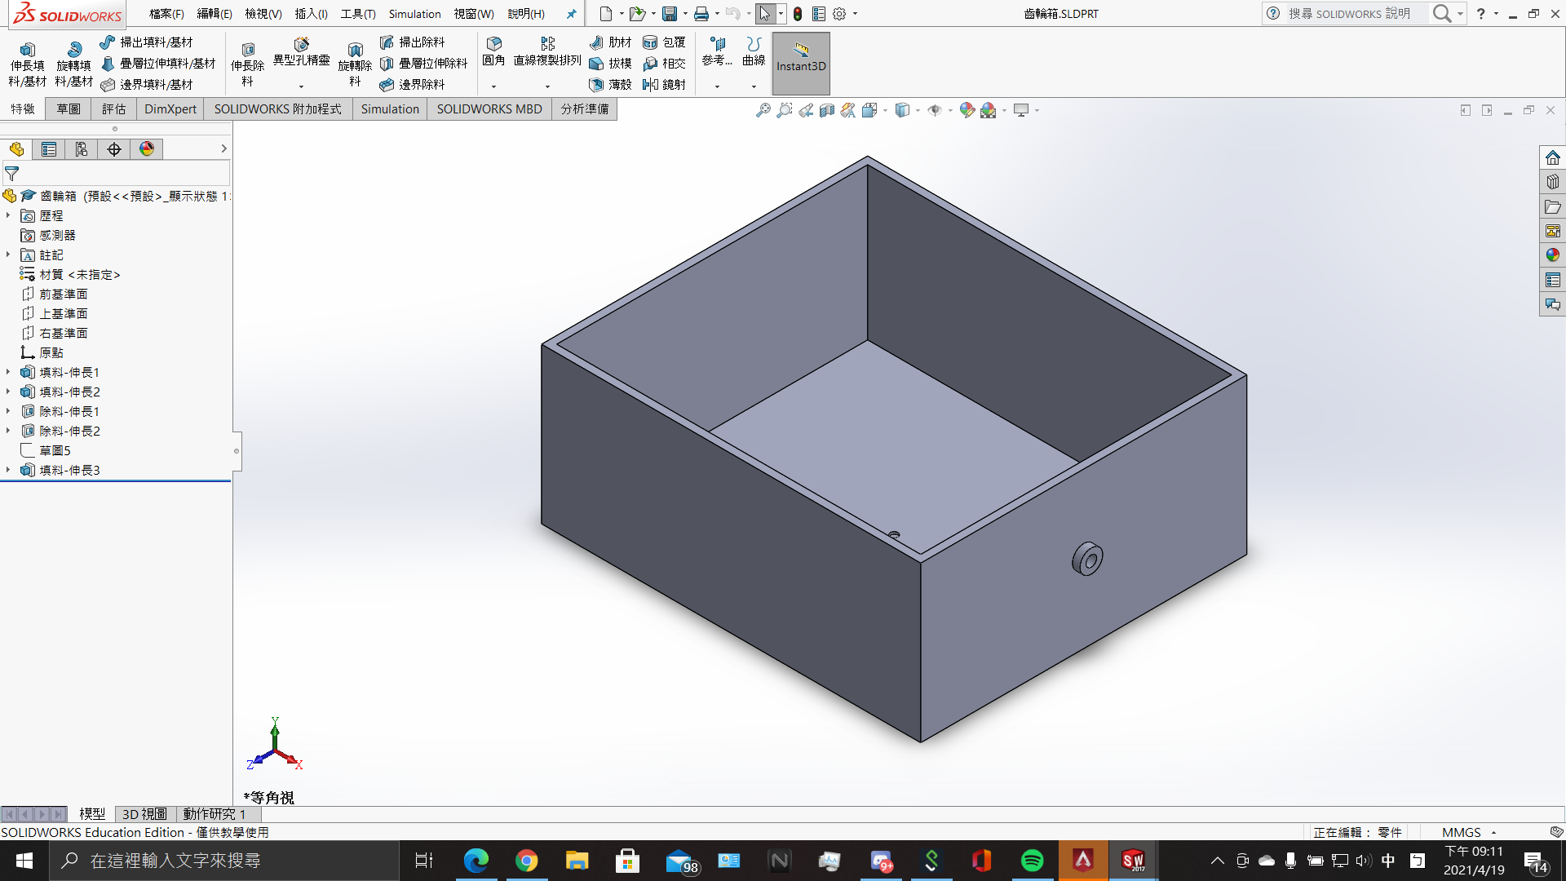This screenshot has width=1566, height=881.
Task: Toggle the rebuild traffic light icon
Action: (x=798, y=14)
